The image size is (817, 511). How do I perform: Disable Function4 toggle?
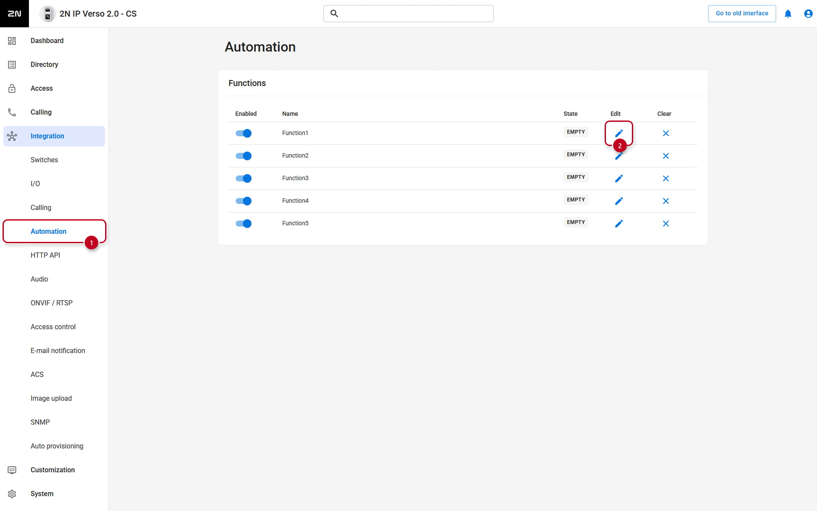point(244,201)
